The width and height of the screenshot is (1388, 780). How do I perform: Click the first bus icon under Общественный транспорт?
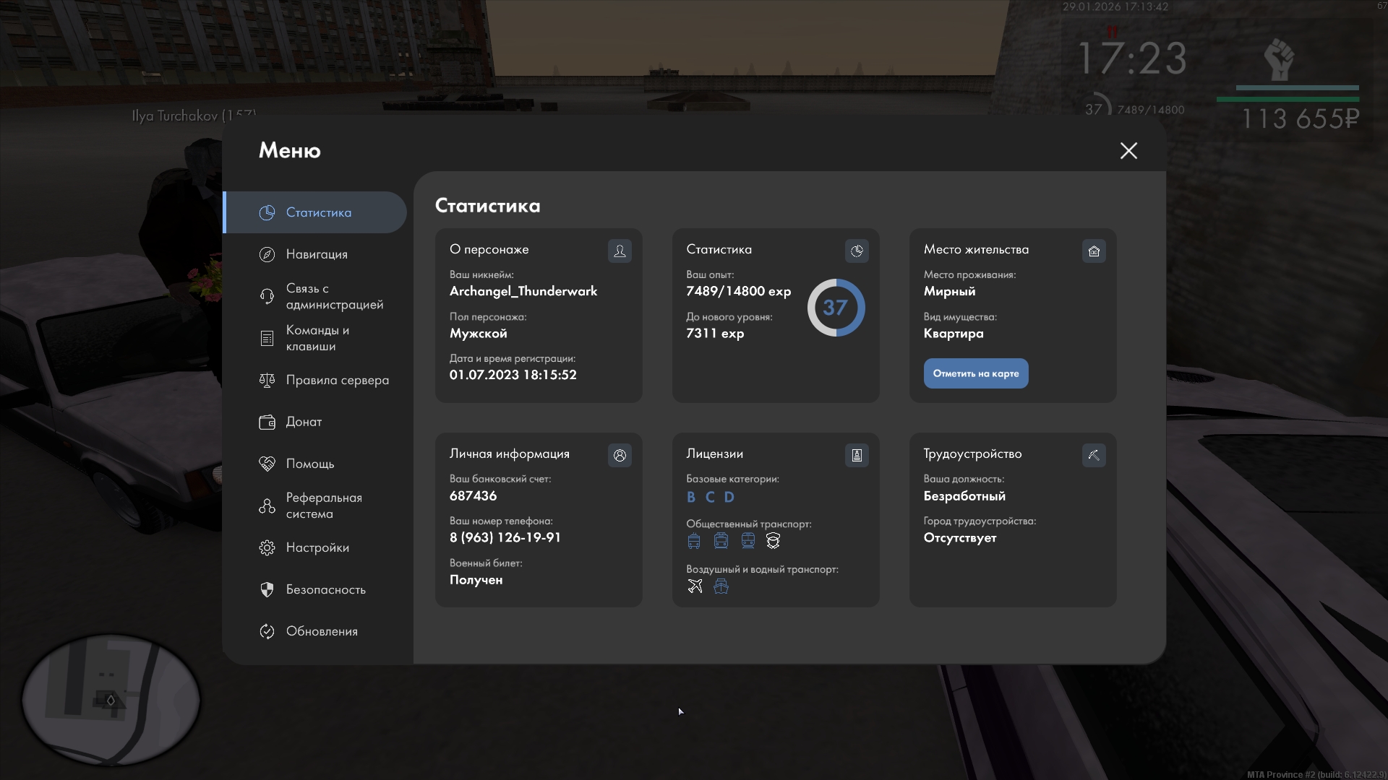694,541
